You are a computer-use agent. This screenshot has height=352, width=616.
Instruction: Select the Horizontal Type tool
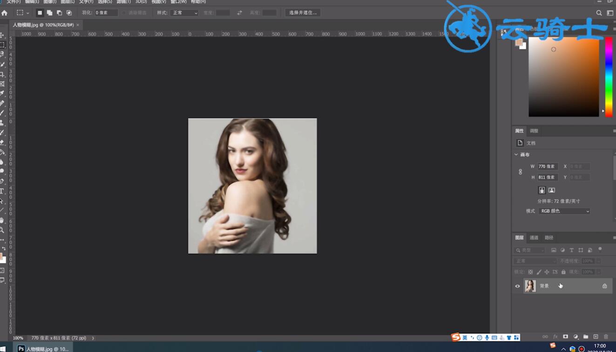click(2, 191)
